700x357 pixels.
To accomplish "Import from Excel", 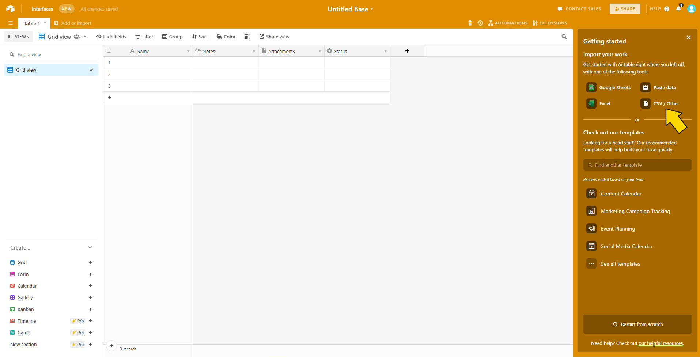I will pyautogui.click(x=598, y=103).
